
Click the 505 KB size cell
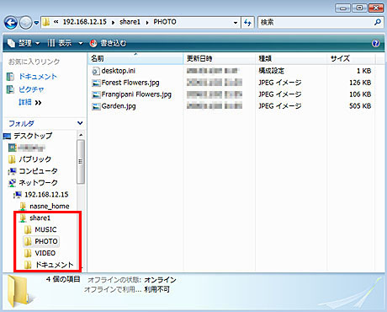(x=360, y=106)
